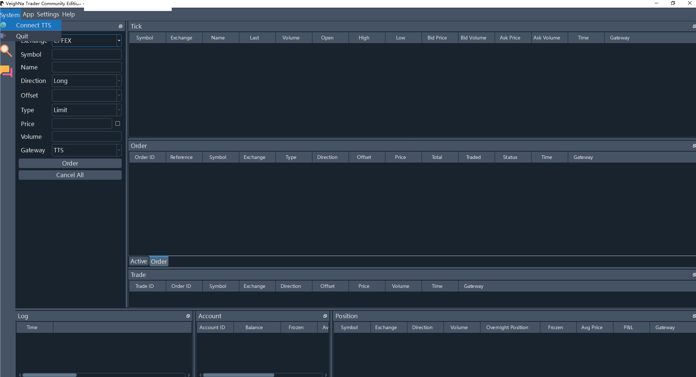Click the Volume input field

[87, 137]
